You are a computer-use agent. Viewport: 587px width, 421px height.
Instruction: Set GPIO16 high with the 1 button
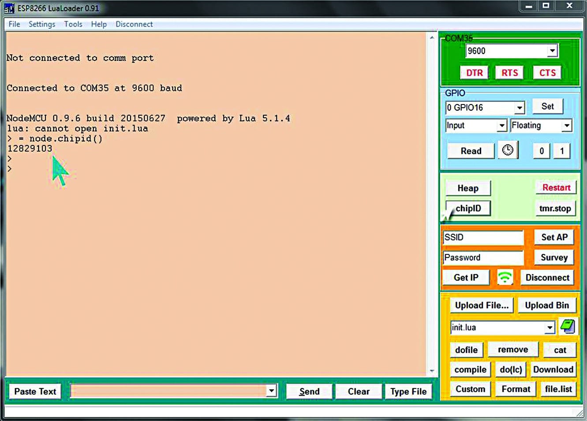click(562, 151)
